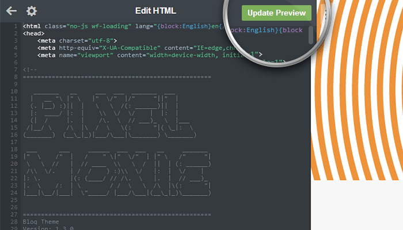Screen dimensions: 403x230
Task: Click the Update Preview button
Action: point(276,13)
